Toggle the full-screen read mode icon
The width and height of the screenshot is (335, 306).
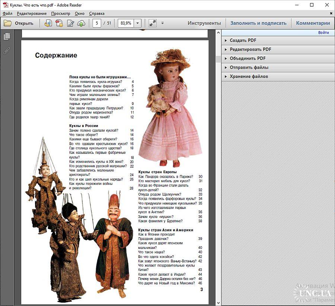153,23
